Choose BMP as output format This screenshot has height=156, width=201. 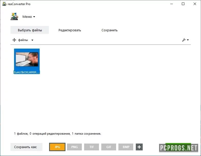(x=126, y=147)
